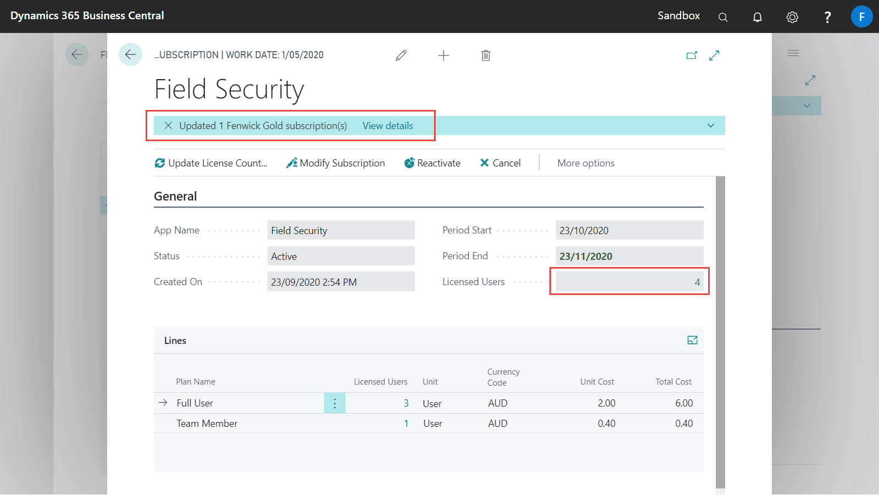Open the background page hamburger menu
The image size is (879, 495).
[x=793, y=53]
